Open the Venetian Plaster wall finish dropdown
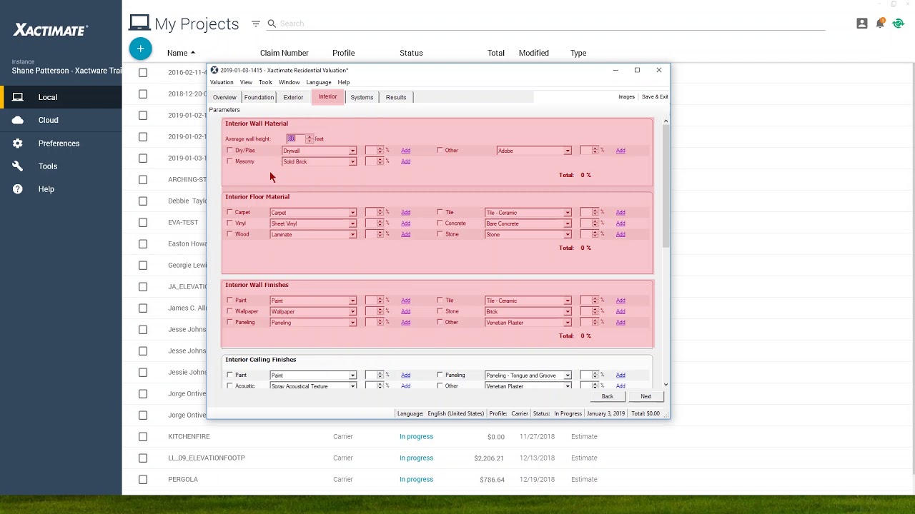Screen dimensions: 915x514 528,323
